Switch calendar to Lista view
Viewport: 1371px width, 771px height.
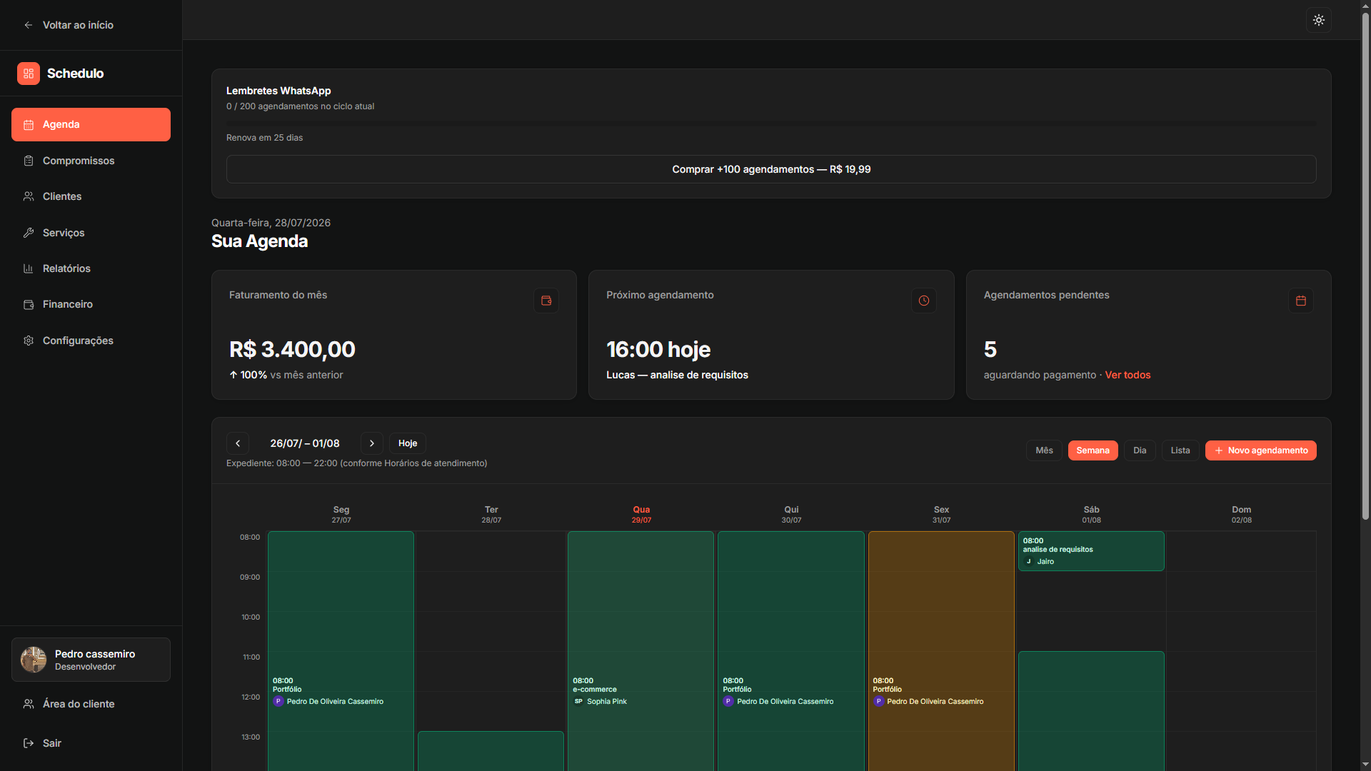point(1180,450)
